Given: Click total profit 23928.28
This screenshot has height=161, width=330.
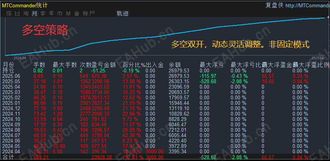Looking at the screenshot, I should [x=102, y=157].
